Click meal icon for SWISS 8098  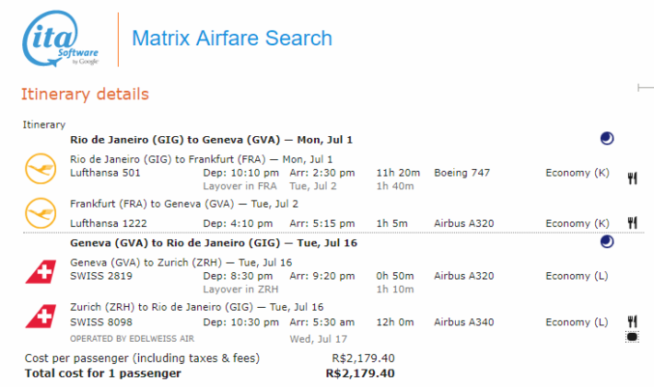pyautogui.click(x=632, y=321)
